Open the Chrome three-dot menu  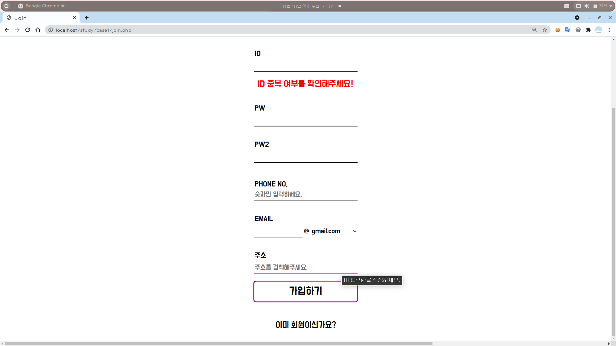[x=609, y=30]
